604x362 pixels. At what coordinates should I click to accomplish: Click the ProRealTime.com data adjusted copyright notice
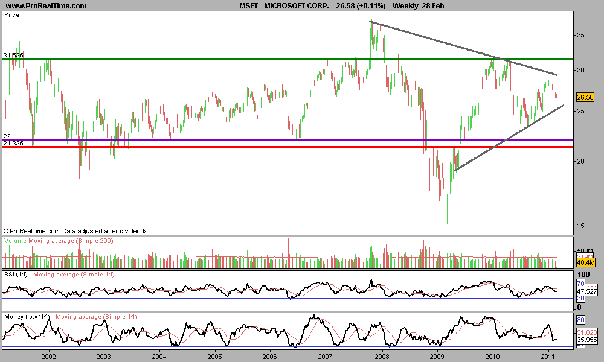[x=75, y=231]
